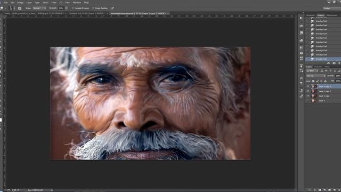Image resolution: width=341 pixels, height=192 pixels.
Task: Enable Finger Painting checkbox
Action: coord(93,9)
